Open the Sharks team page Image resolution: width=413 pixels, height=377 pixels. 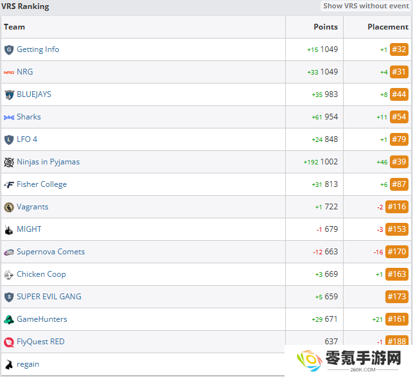pos(29,117)
